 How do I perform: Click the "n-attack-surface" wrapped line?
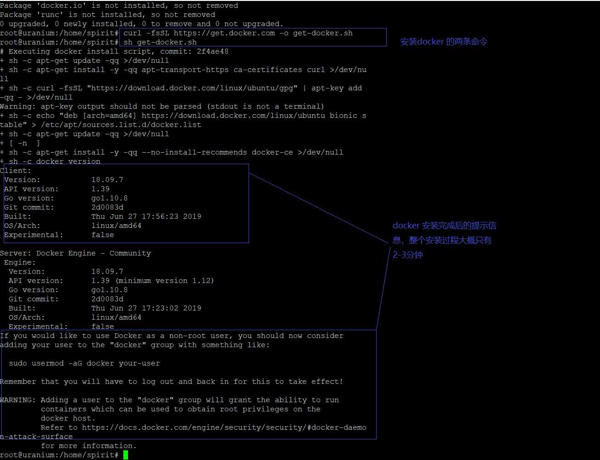36,437
